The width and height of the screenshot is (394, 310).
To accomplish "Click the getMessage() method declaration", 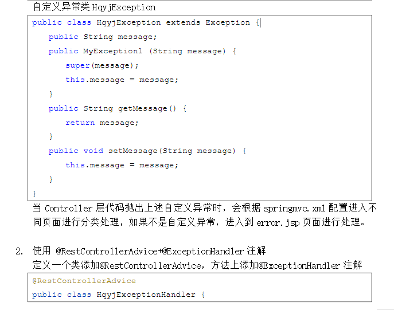I will pyautogui.click(x=142, y=108).
